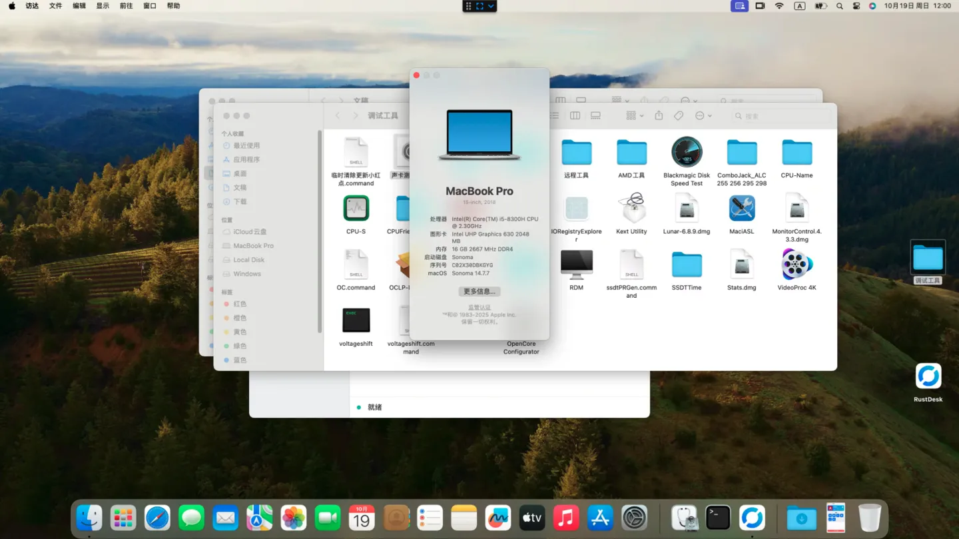Expand the Finder grouping options dropdown

click(x=635, y=116)
